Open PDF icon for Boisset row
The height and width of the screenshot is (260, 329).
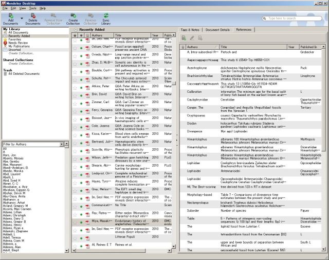(x=87, y=119)
